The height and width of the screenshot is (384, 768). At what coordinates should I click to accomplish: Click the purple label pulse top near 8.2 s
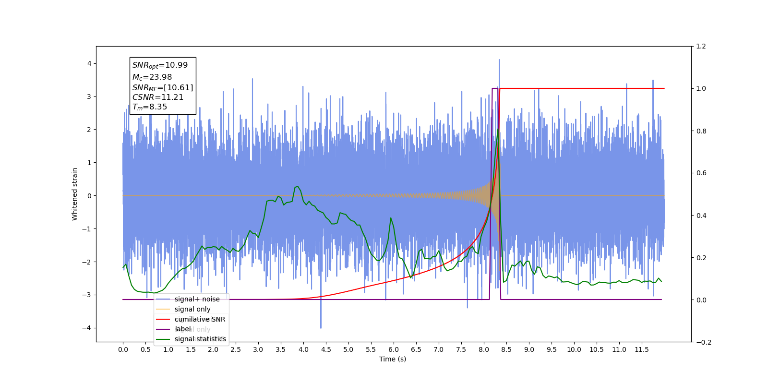[x=494, y=88]
